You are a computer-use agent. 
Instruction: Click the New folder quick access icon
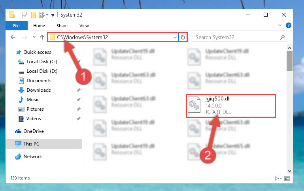coord(34,15)
